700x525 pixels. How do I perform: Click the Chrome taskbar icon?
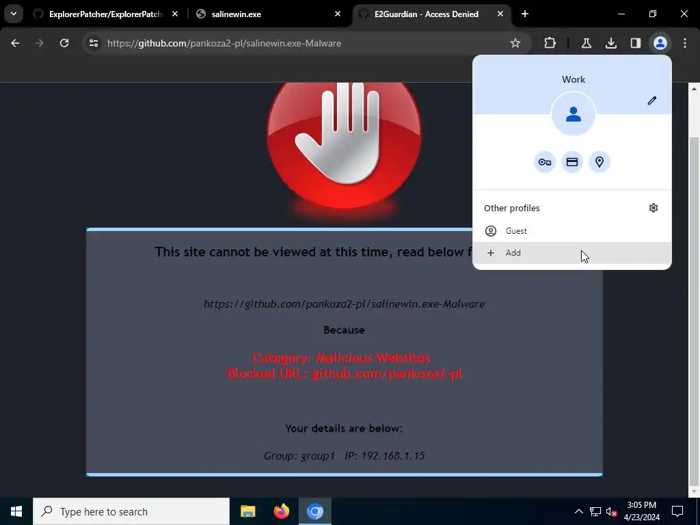click(314, 511)
